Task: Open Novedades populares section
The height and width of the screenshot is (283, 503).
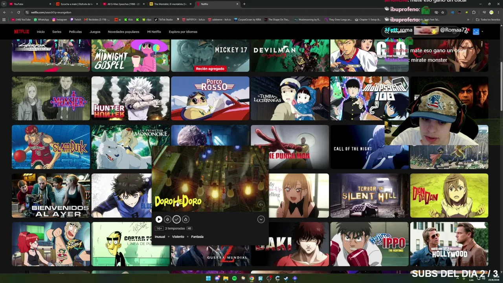Action: click(x=123, y=32)
